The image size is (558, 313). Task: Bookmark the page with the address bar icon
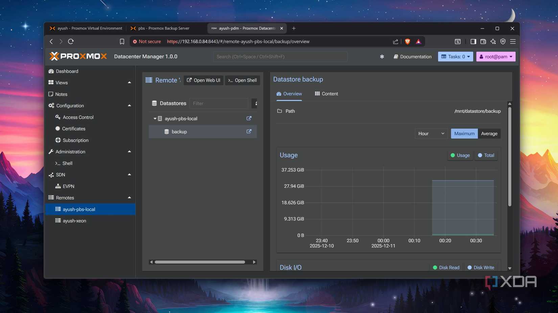[x=122, y=41]
